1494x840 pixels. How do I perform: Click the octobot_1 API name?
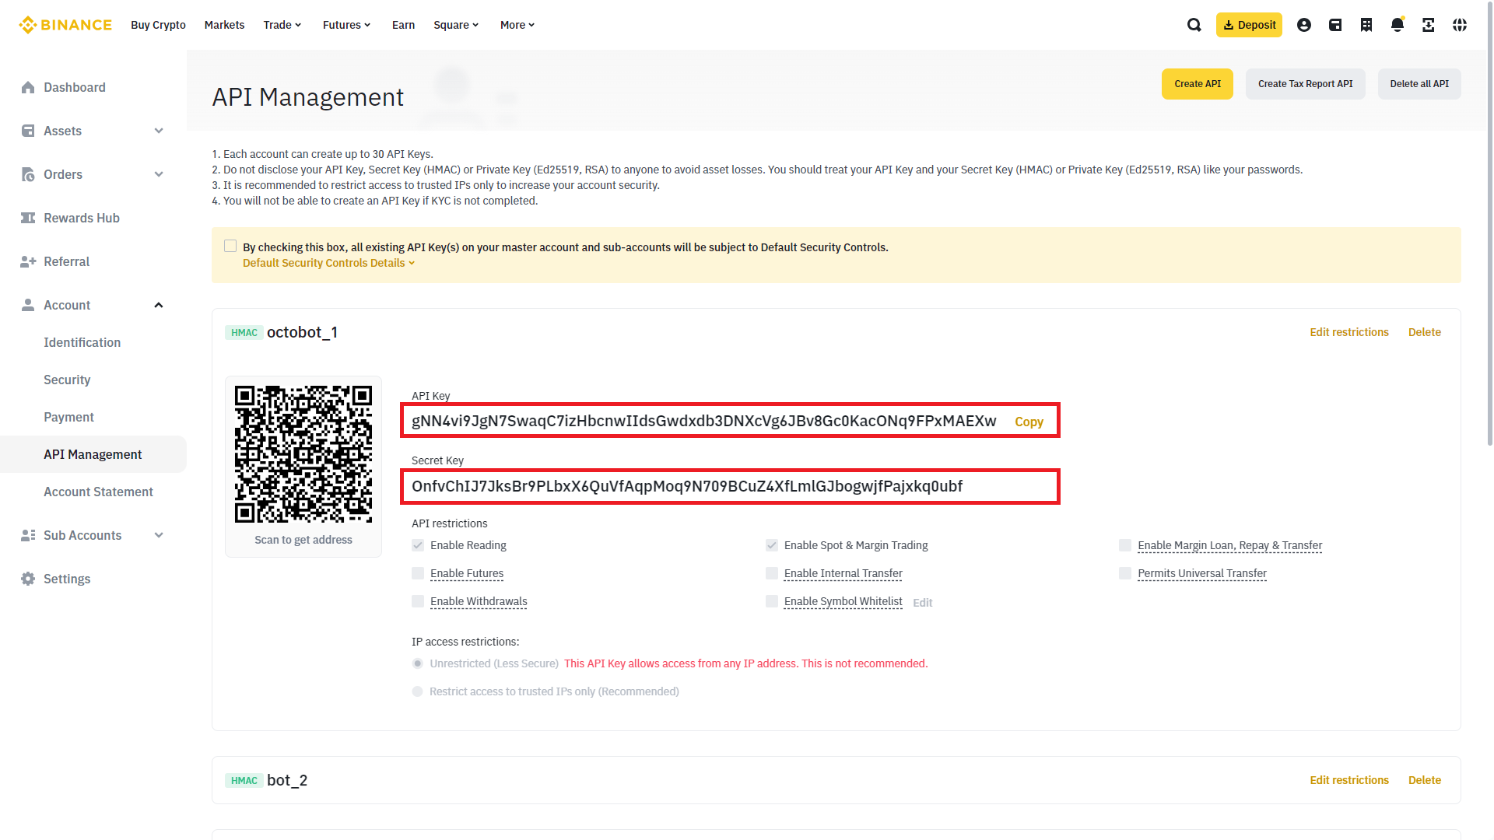click(302, 332)
